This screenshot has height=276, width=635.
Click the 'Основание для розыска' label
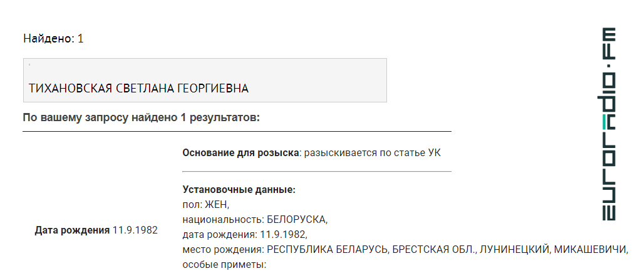coord(240,153)
